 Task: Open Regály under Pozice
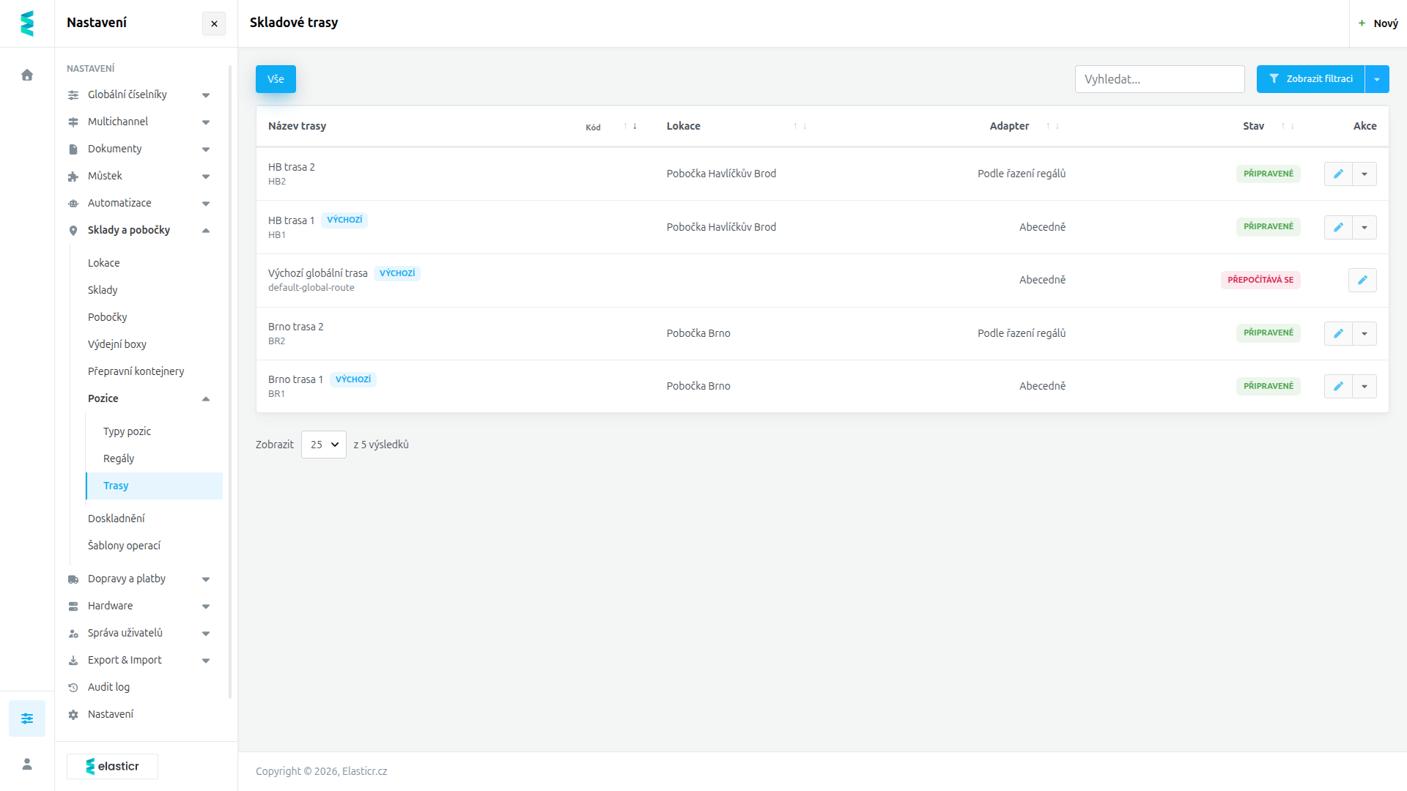point(119,458)
